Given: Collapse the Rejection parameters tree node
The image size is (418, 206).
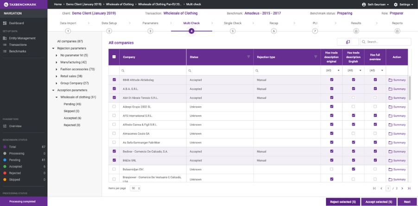Looking at the screenshot, I should click(53, 49).
